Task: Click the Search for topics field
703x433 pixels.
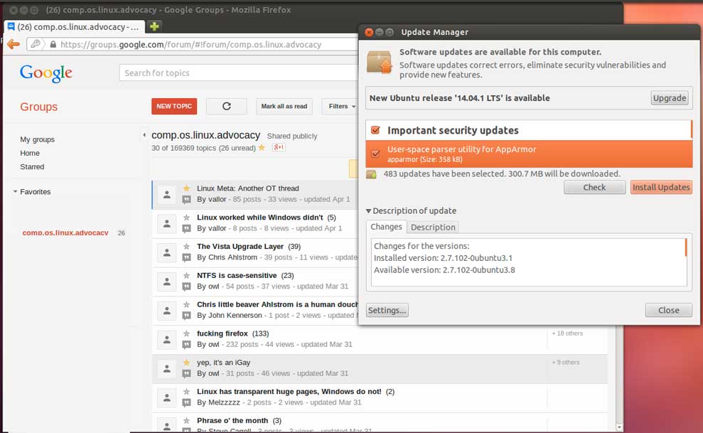Action: [x=238, y=73]
